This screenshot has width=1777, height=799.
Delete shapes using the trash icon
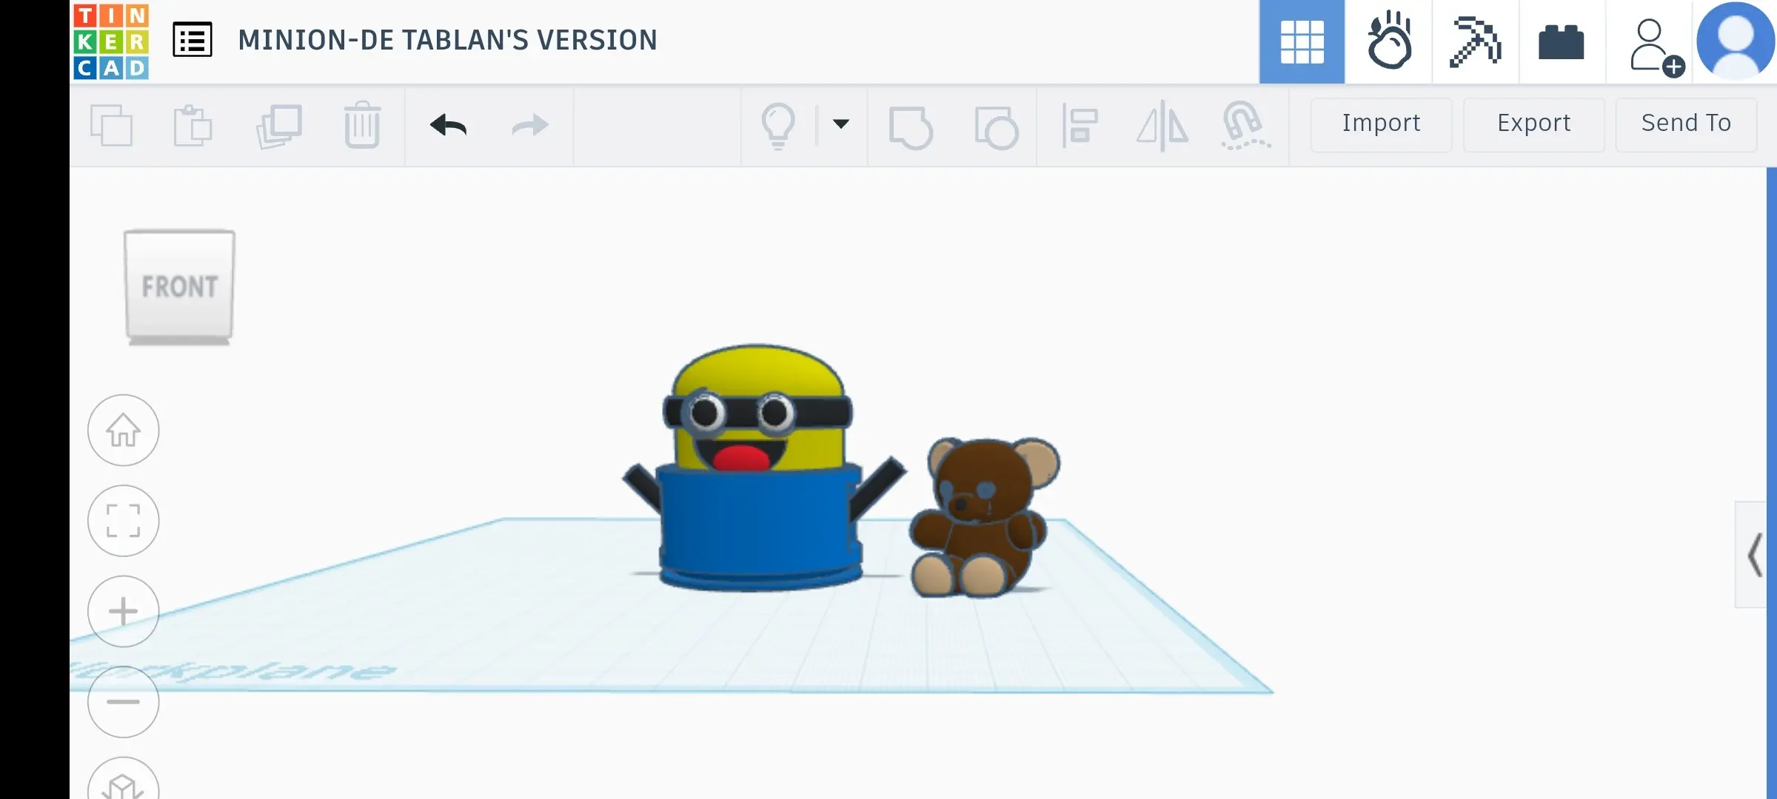pyautogui.click(x=361, y=126)
